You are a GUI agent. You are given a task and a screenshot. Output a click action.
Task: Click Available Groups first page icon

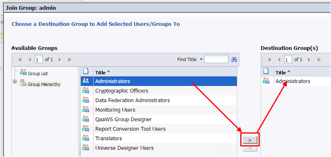pyautogui.click(x=20, y=60)
